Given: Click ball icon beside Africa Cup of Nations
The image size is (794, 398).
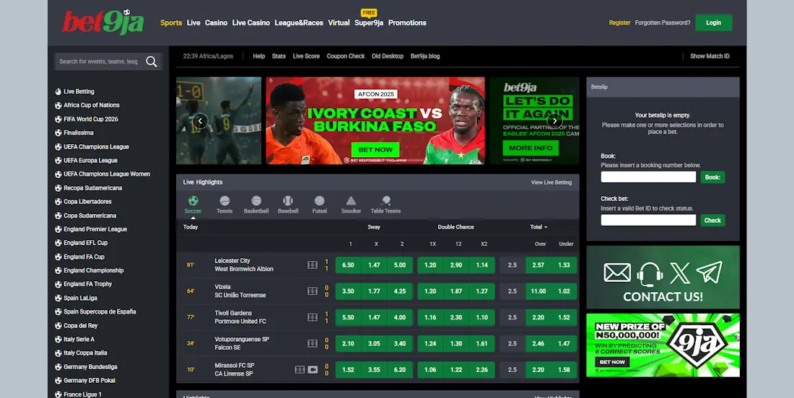Looking at the screenshot, I should pyautogui.click(x=58, y=105).
